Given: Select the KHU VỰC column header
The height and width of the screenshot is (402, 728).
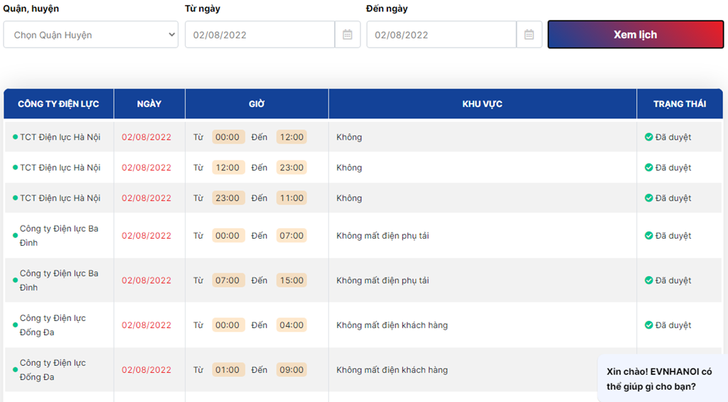Looking at the screenshot, I should tap(483, 104).
